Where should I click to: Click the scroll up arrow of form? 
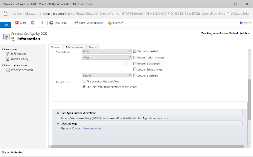point(249,51)
